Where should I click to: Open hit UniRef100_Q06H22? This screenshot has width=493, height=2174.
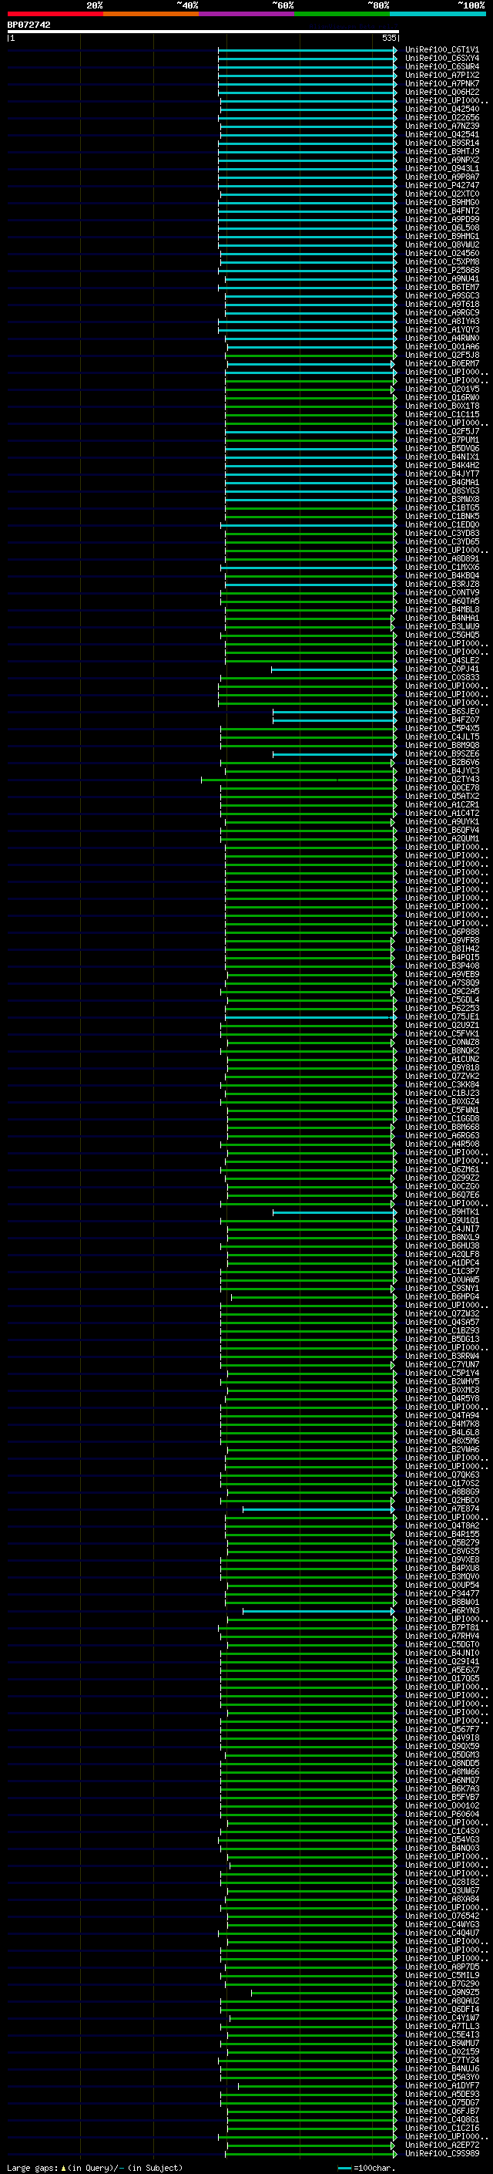coord(441,92)
